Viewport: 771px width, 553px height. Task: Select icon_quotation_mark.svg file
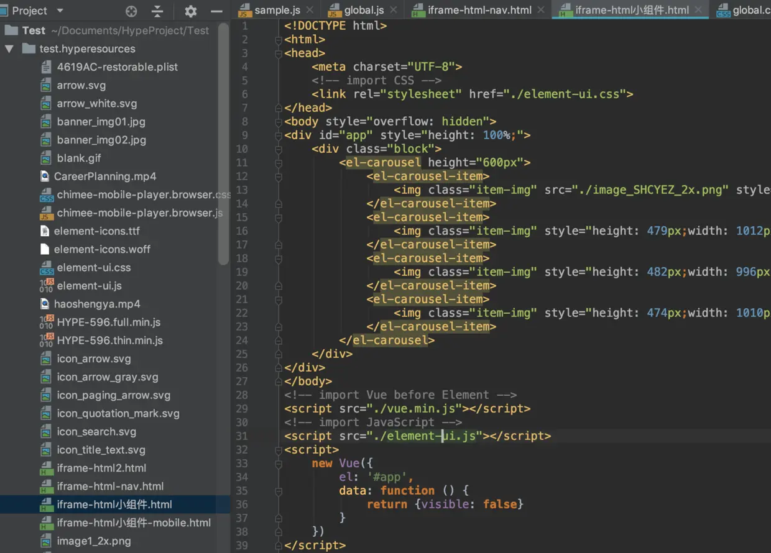[118, 413]
